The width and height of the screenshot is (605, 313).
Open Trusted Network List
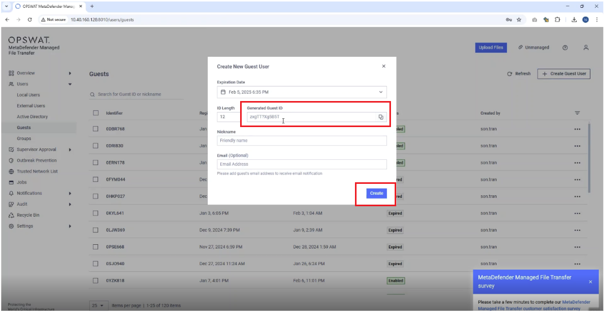pos(37,171)
